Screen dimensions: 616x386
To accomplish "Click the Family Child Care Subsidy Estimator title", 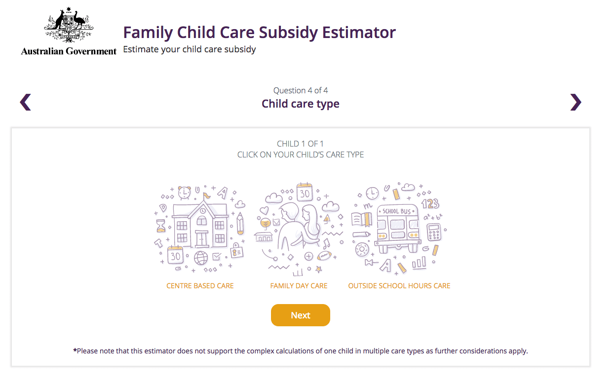I will 259,33.
